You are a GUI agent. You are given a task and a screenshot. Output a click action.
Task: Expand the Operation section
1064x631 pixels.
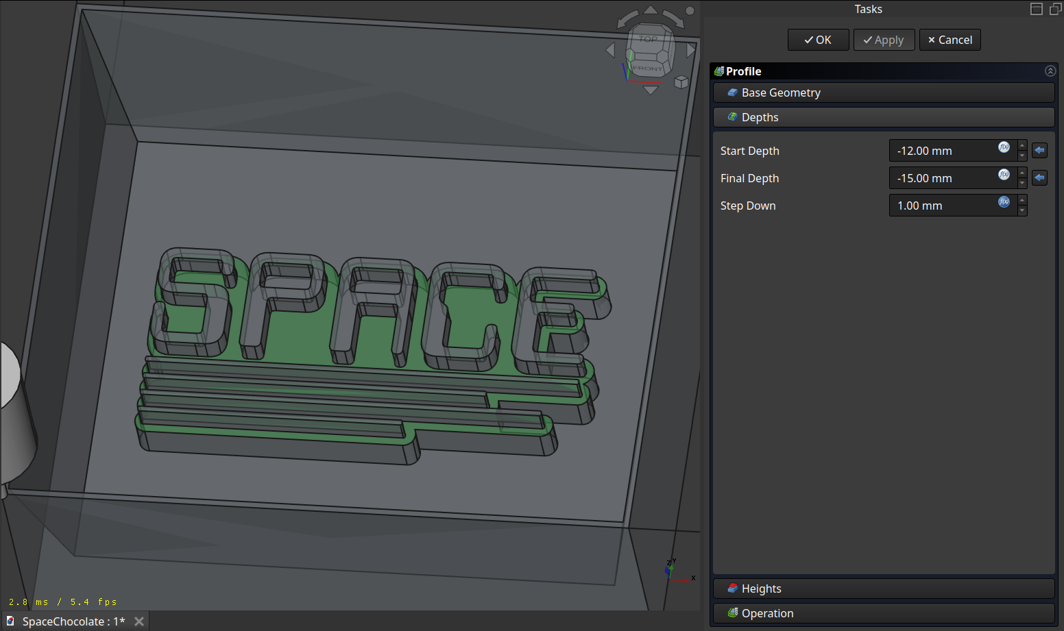884,613
